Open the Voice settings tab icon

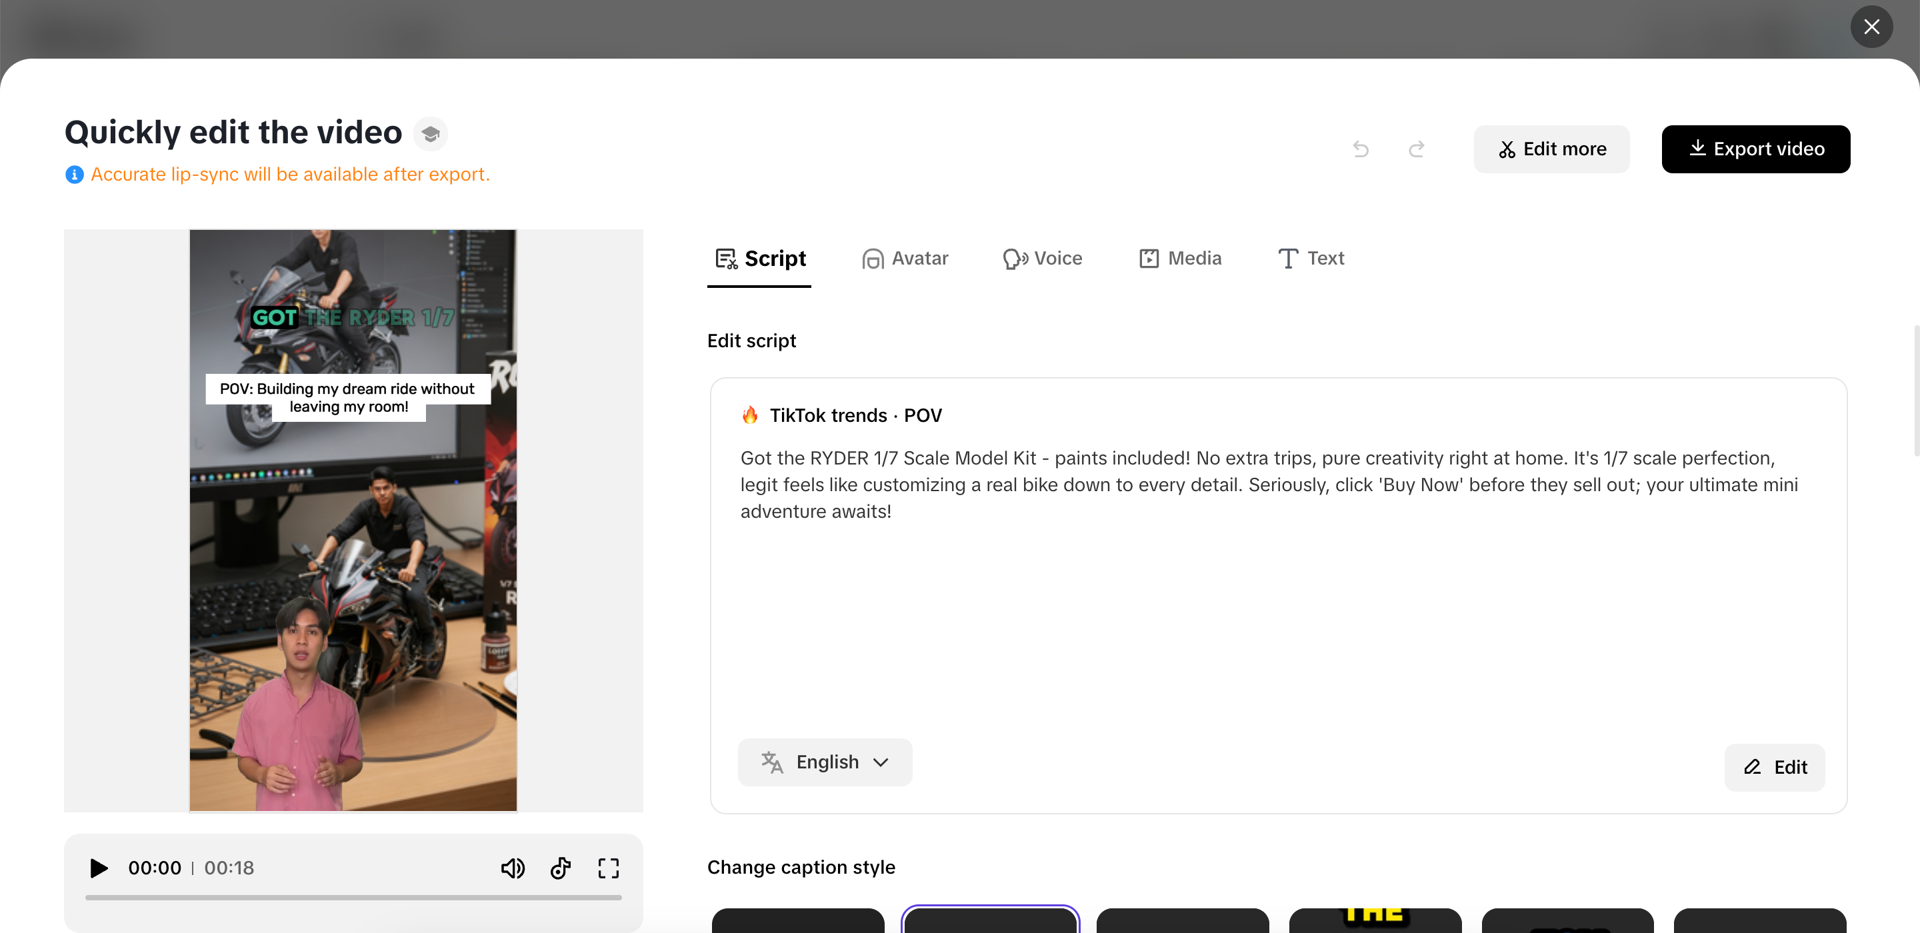coord(1013,259)
